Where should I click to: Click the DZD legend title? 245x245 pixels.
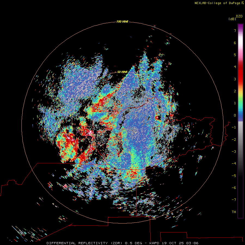coord(239,16)
